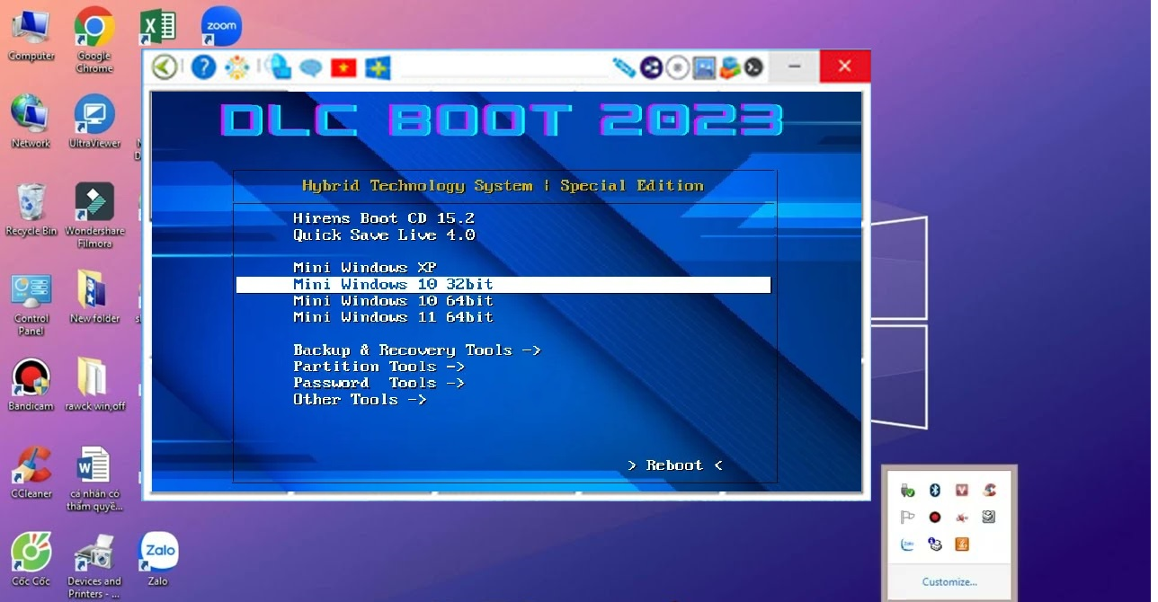Open Coc Coc browser shortcut
Viewport: 1158px width, 602px height.
click(x=31, y=559)
